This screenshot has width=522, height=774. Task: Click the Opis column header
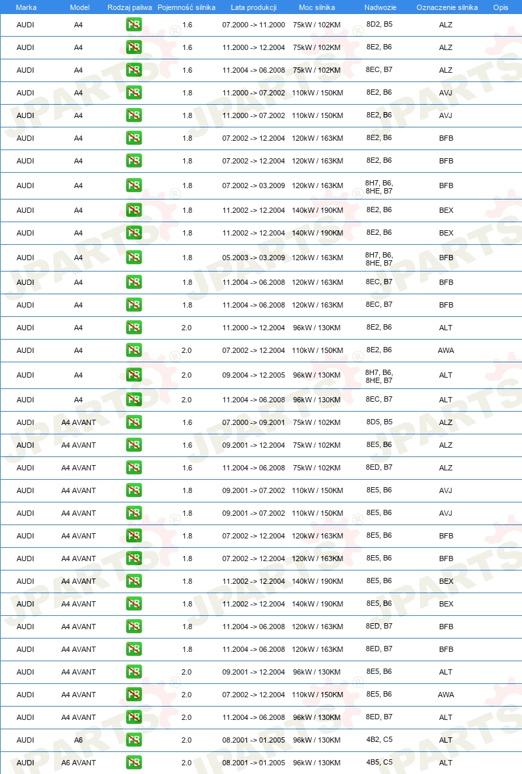[x=501, y=7]
